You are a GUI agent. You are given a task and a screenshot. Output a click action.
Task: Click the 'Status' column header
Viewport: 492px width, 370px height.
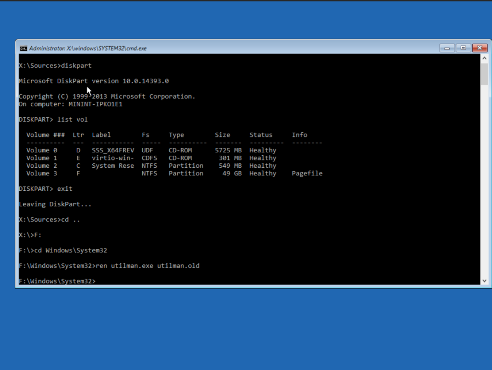click(x=261, y=135)
